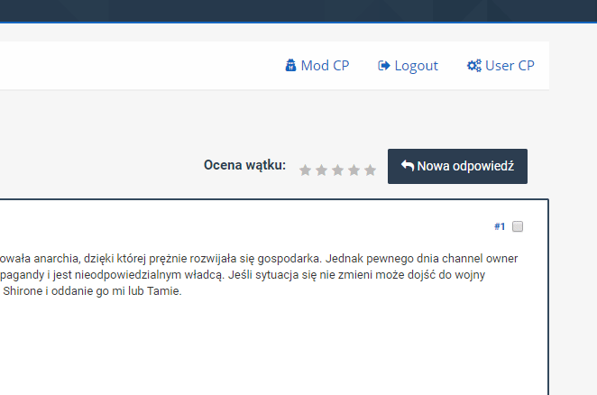Open the Mod CP text link
Screen dimensions: 597x395
(x=325, y=66)
